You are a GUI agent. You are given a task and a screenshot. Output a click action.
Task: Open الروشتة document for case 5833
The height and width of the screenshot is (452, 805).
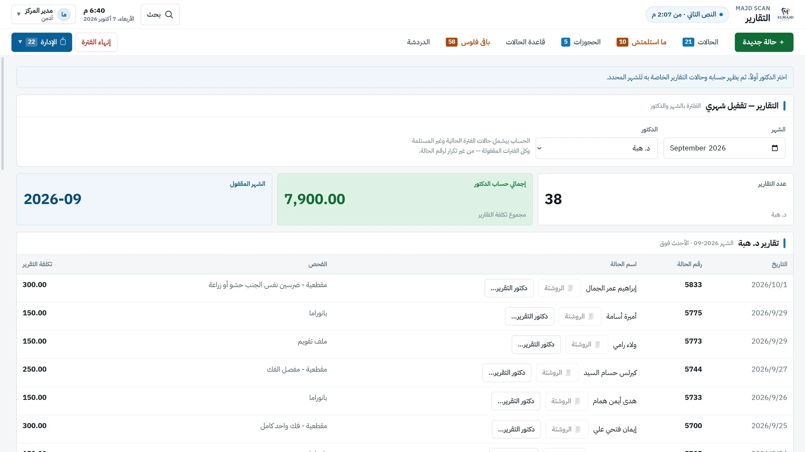point(559,288)
